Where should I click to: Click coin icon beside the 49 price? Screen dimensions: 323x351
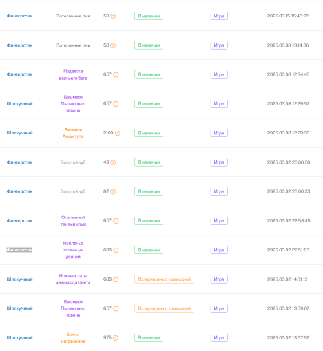(113, 162)
